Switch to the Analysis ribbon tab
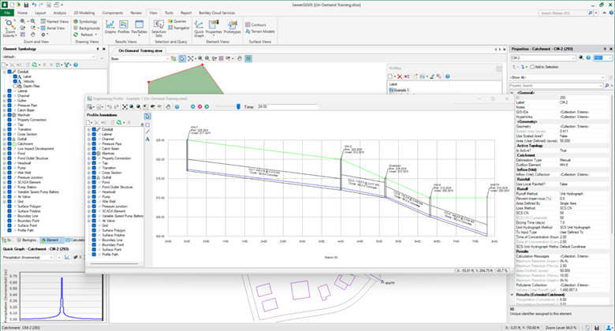The height and width of the screenshot is (331, 615). click(60, 13)
